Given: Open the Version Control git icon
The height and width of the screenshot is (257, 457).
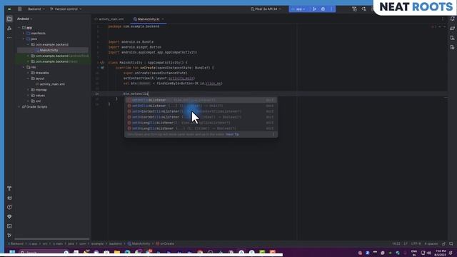Looking at the screenshot, I should pyautogui.click(x=9, y=235).
